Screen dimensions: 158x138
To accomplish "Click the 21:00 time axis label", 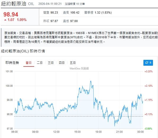I will (x=119, y=132).
